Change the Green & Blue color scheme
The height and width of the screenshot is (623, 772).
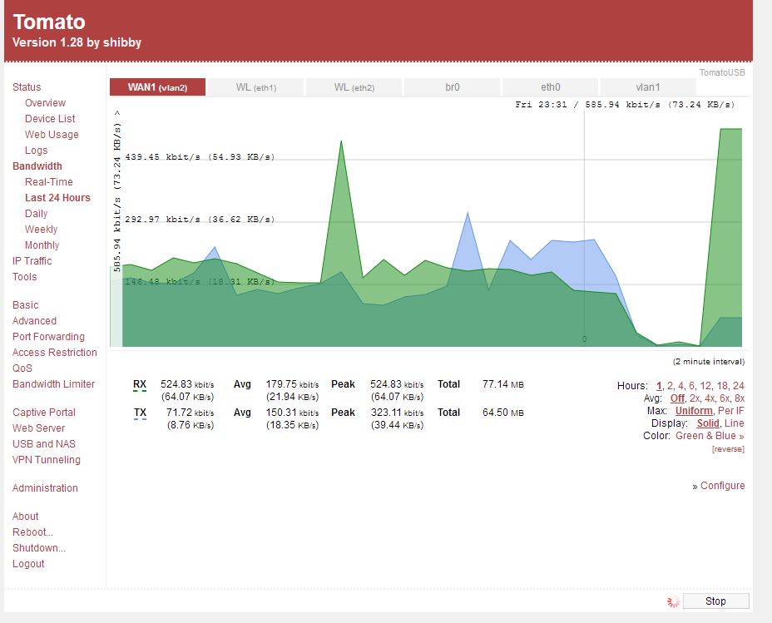[x=710, y=436]
